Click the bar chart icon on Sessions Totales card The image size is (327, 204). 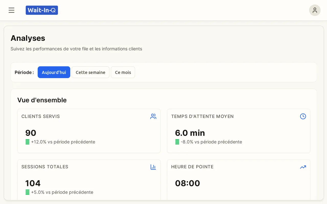click(153, 167)
